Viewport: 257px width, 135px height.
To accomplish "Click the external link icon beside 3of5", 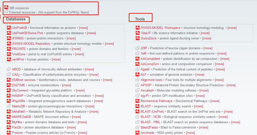I will [137, 53].
